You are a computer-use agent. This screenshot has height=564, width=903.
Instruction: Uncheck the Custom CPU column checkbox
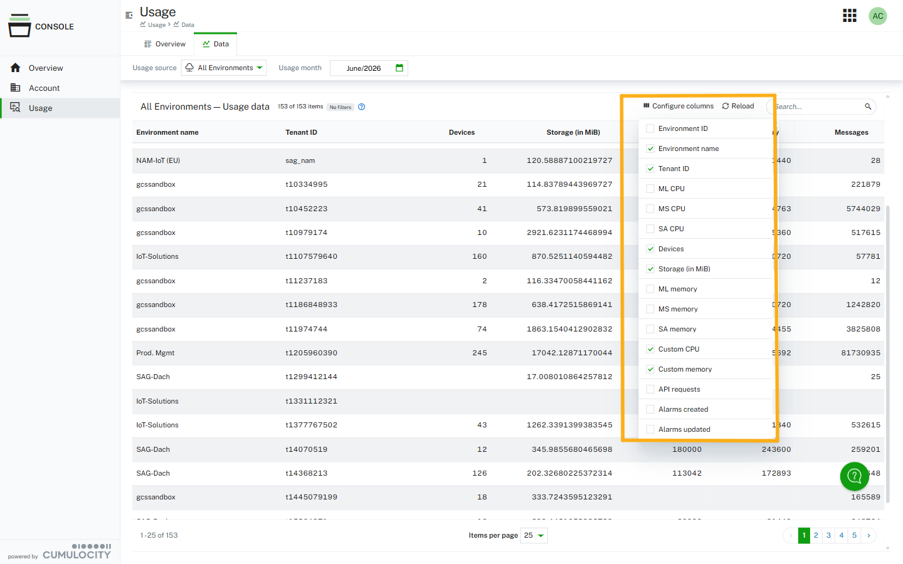pyautogui.click(x=650, y=349)
